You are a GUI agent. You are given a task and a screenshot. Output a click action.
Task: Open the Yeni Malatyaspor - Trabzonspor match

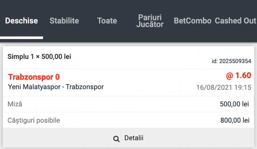coord(56,87)
